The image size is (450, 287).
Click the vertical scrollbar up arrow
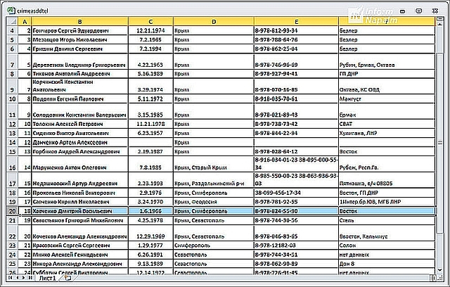(x=439, y=24)
